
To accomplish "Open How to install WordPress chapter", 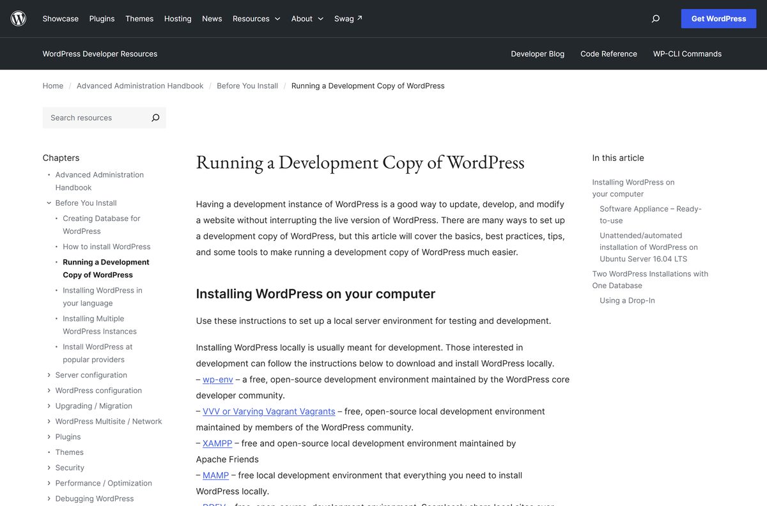I will pos(107,247).
